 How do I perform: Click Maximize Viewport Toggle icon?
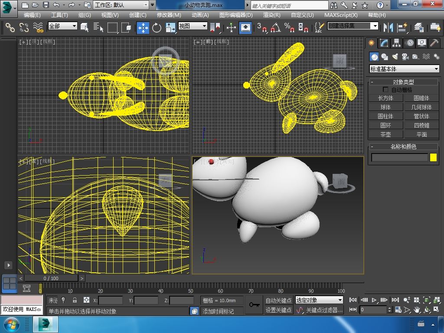[437, 310]
